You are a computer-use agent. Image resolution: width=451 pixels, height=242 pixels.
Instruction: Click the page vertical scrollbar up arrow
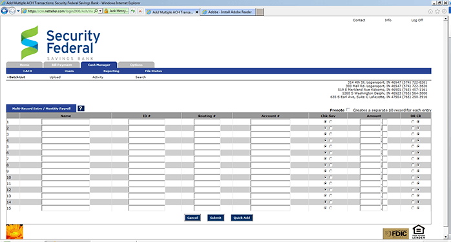(446, 19)
